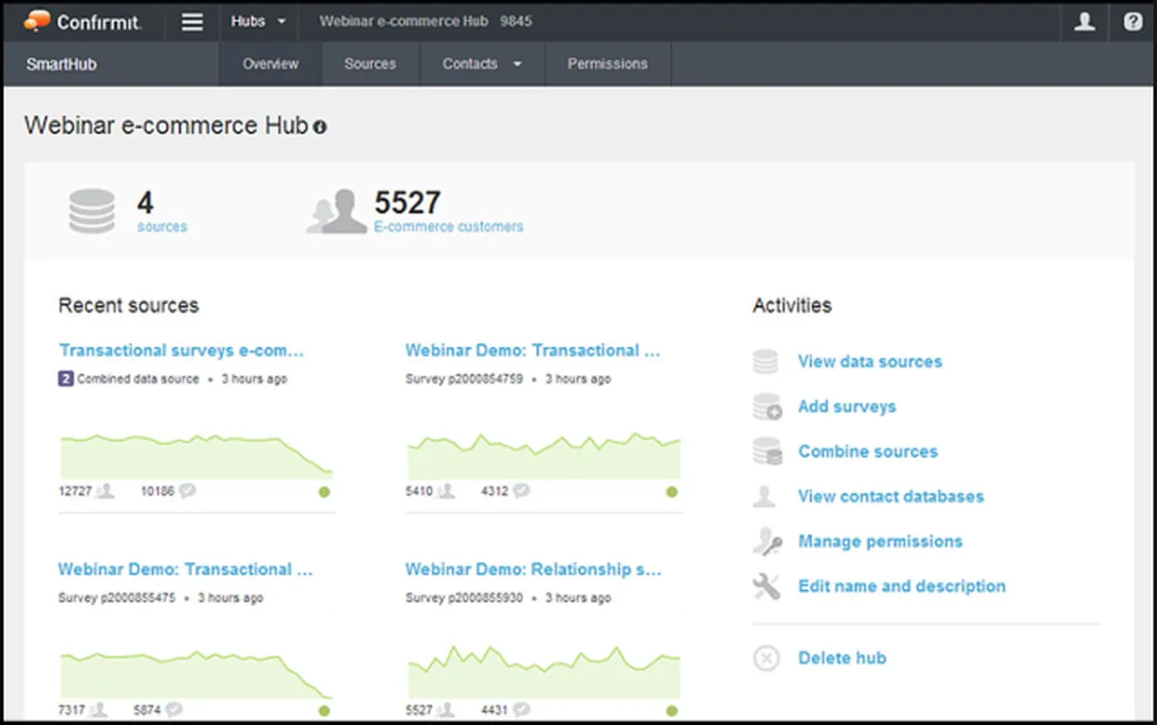The height and width of the screenshot is (725, 1157).
Task: Open Webinar Demo source with Survey p2000855475
Action: pyautogui.click(x=185, y=570)
